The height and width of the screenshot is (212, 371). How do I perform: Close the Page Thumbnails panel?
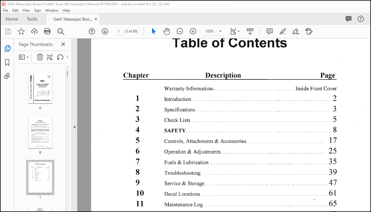[63, 44]
